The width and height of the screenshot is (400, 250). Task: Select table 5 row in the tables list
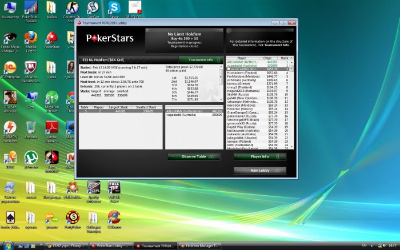click(121, 111)
